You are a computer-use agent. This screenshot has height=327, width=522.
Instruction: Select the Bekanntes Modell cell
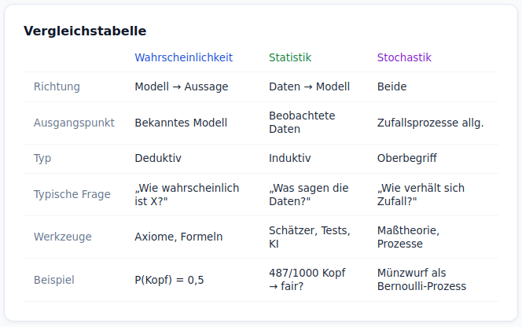click(181, 123)
